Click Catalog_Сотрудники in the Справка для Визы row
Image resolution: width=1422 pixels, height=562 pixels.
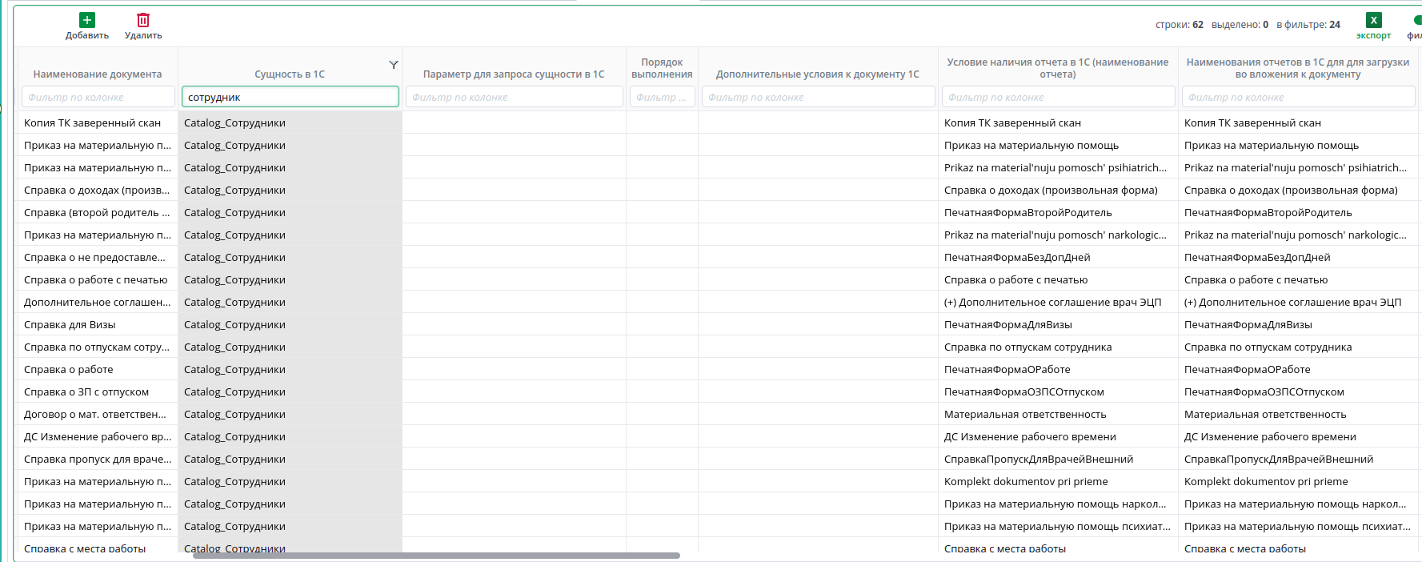point(234,324)
